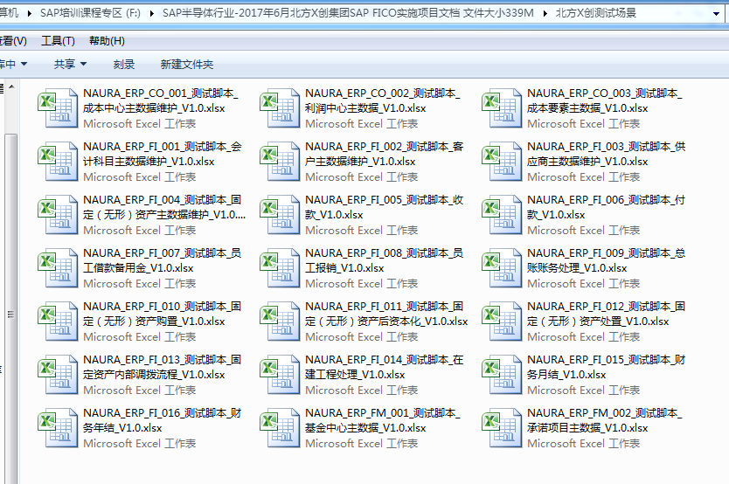
Task: Click the navigation pane scrollbar thumb
Action: (x=11, y=309)
